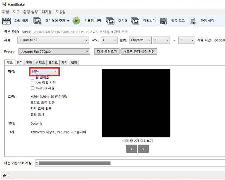The height and width of the screenshot is (180, 225).
Task: Click the black preview image
Action: [136, 103]
